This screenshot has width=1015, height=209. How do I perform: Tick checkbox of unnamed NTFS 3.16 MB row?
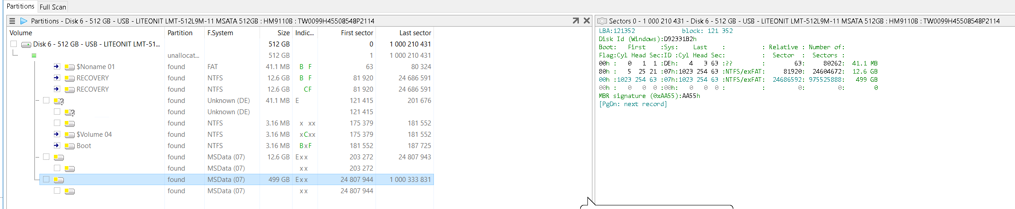[57, 123]
